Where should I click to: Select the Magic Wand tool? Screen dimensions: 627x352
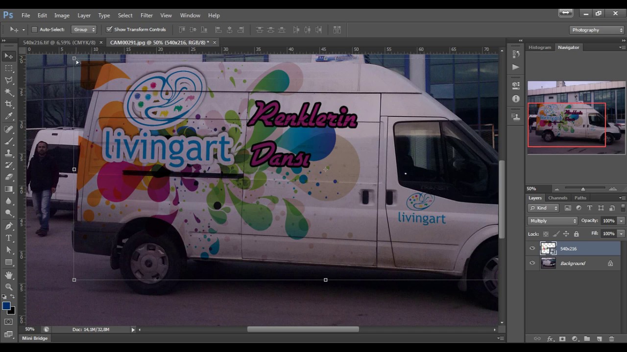point(9,92)
